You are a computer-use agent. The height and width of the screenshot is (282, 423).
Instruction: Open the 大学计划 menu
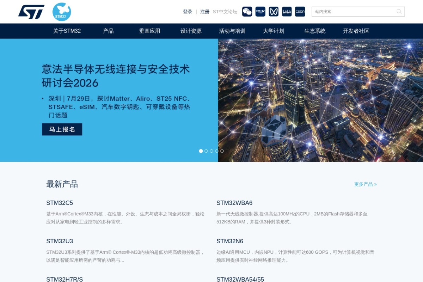point(274,31)
